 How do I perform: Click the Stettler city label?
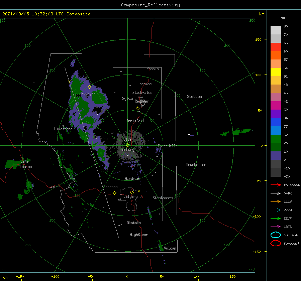[195, 97]
